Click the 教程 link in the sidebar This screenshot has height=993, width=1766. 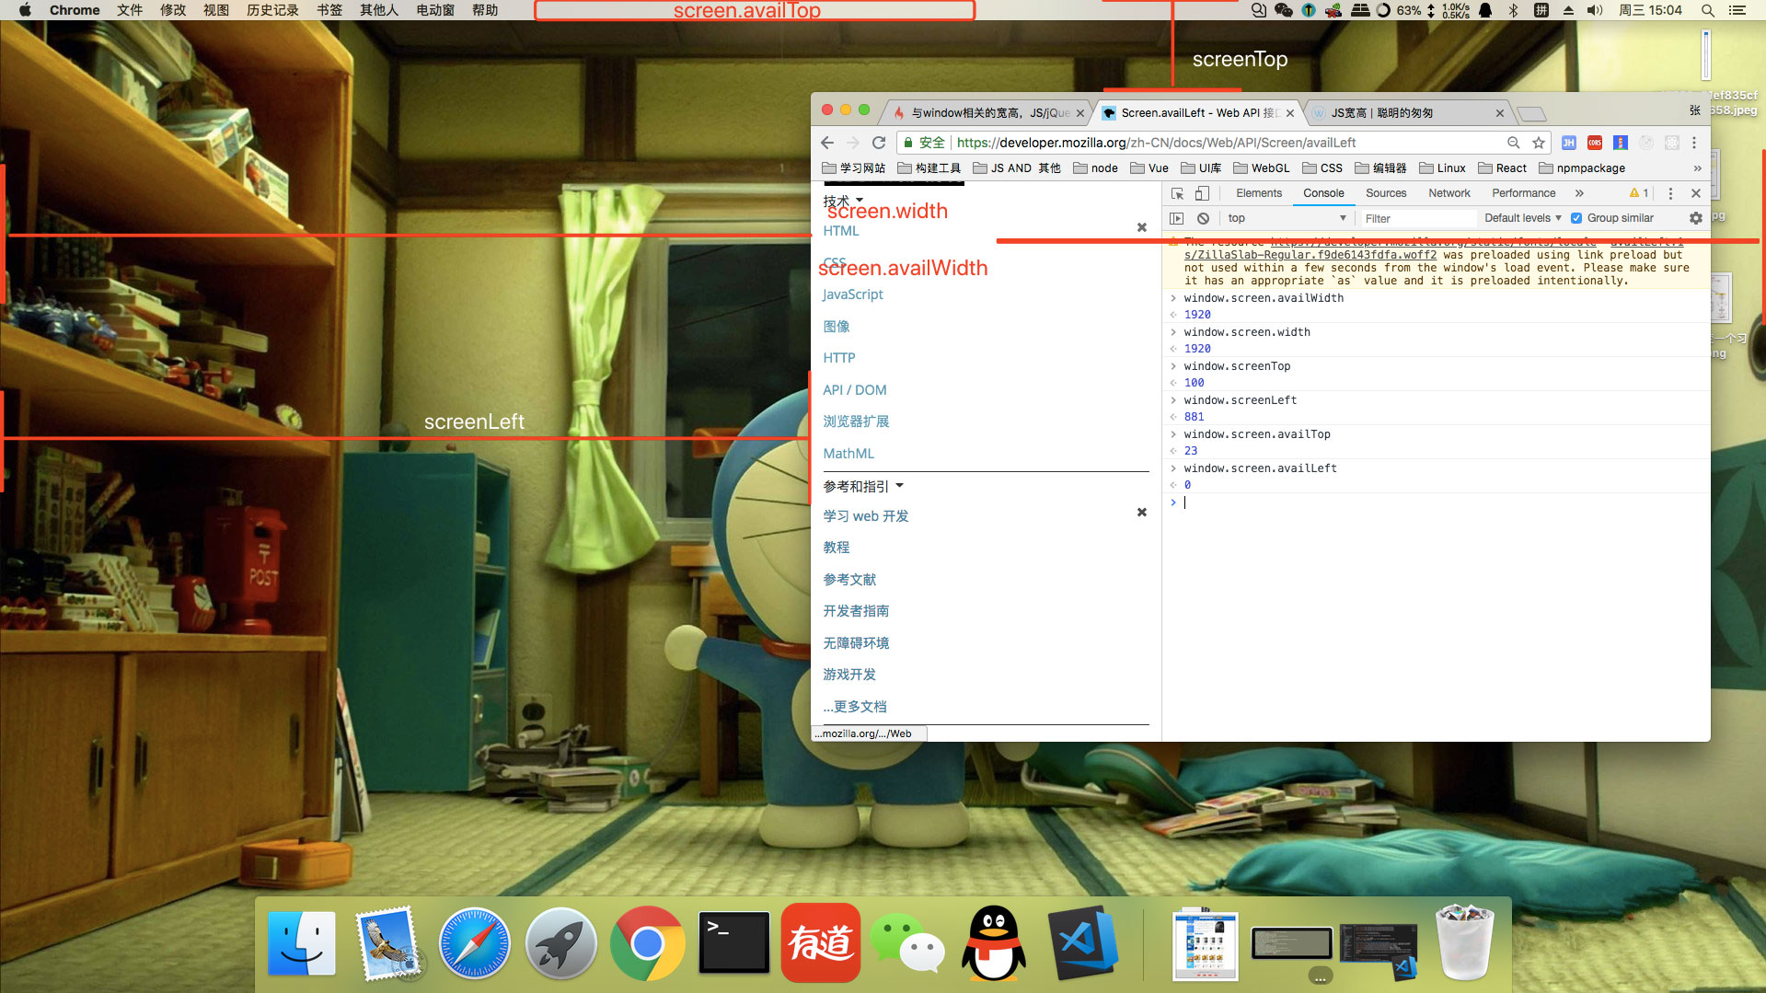click(836, 547)
